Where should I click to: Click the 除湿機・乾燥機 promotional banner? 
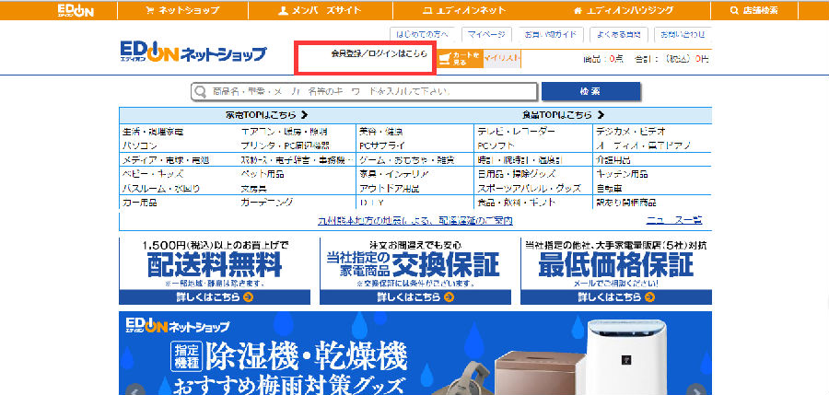tap(415, 354)
